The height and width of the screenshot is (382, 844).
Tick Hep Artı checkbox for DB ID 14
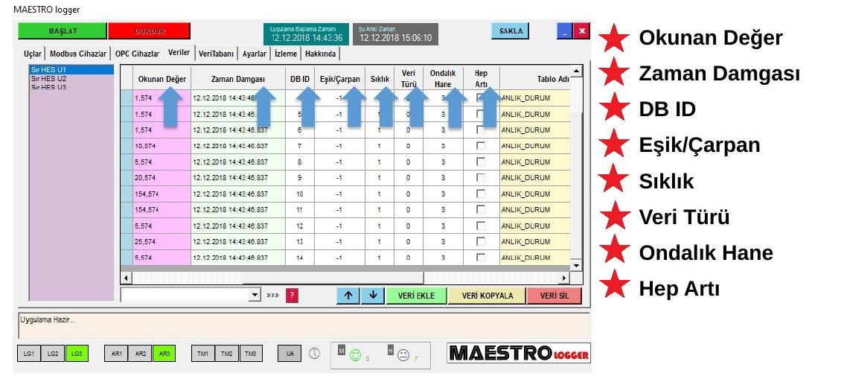click(x=481, y=257)
